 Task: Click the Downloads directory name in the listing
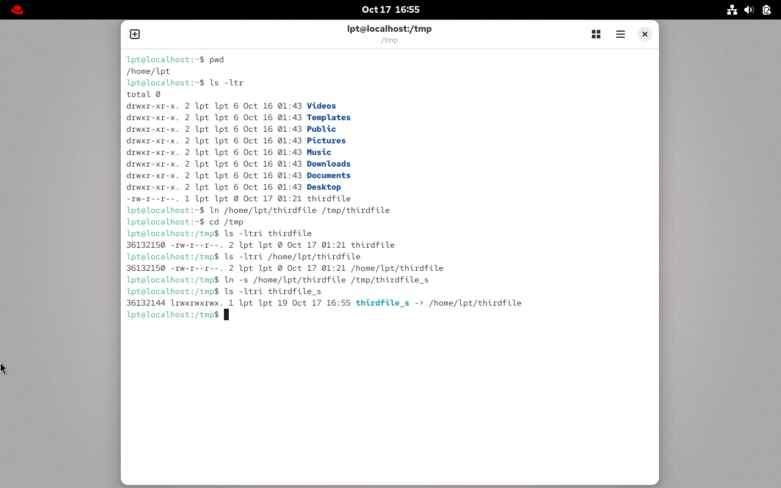click(x=328, y=164)
